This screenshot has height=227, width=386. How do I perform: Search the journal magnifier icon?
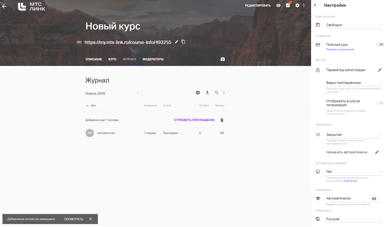click(x=217, y=93)
